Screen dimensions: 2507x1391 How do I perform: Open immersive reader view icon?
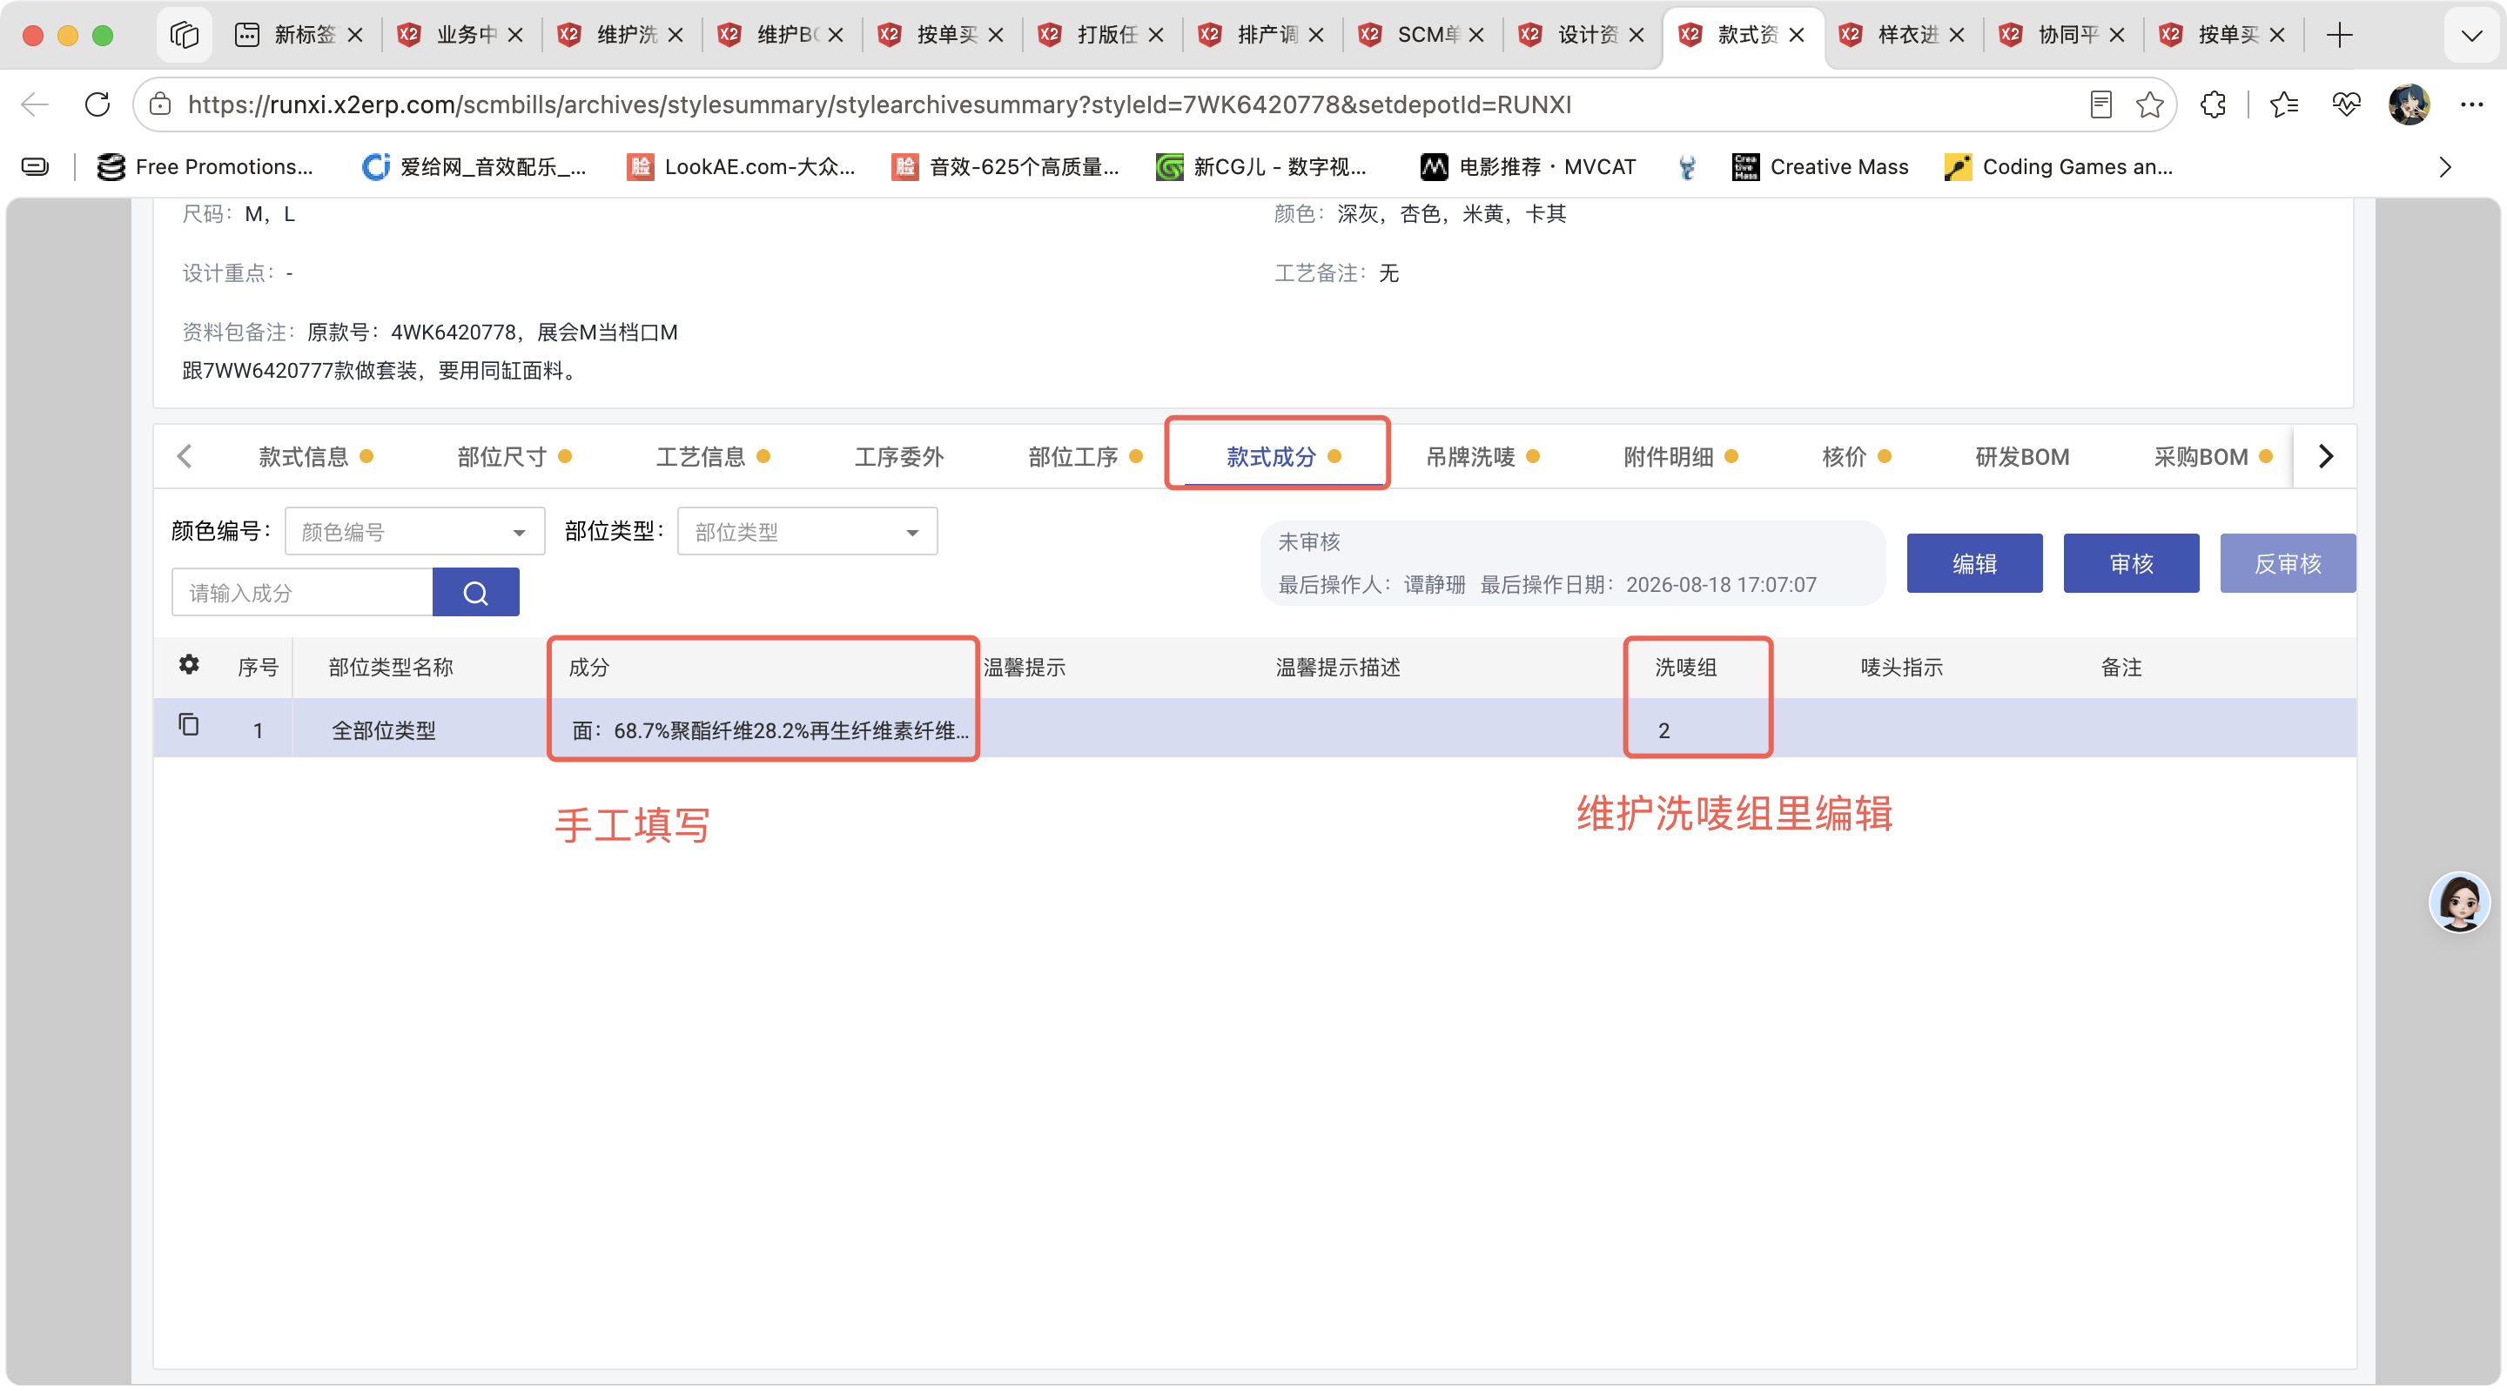pyautogui.click(x=2101, y=104)
